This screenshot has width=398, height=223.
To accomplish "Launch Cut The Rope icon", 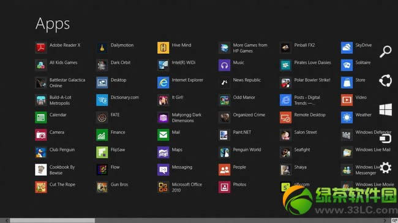I will 41,188.
